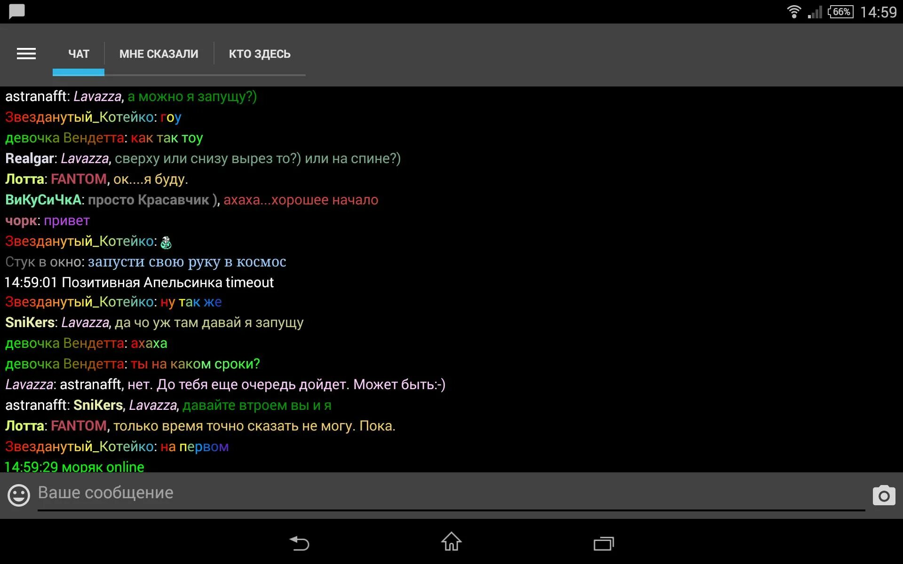Tap the camera attach photo icon
The image size is (903, 564).
(884, 495)
